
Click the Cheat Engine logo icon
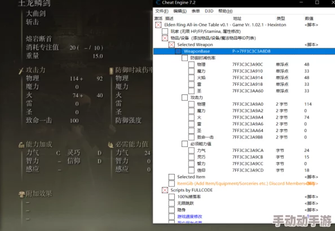(158, 3)
